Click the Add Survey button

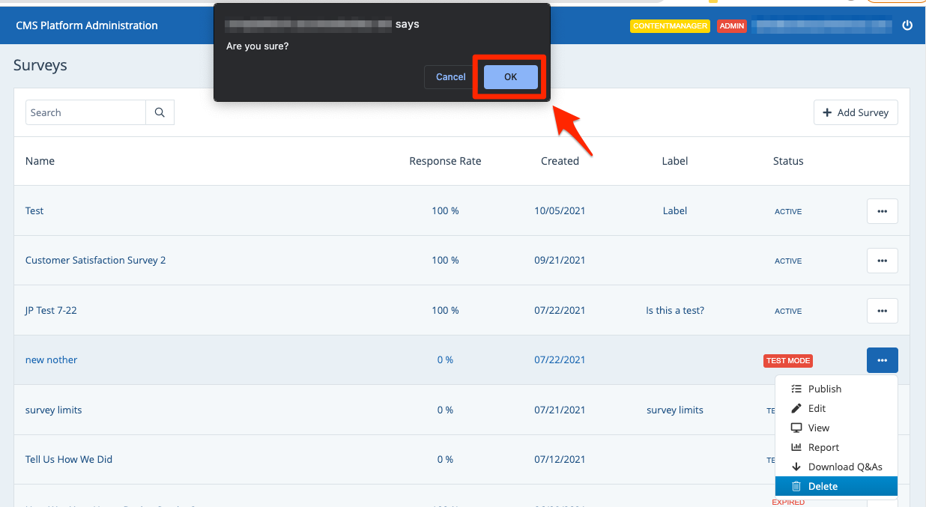pos(855,112)
